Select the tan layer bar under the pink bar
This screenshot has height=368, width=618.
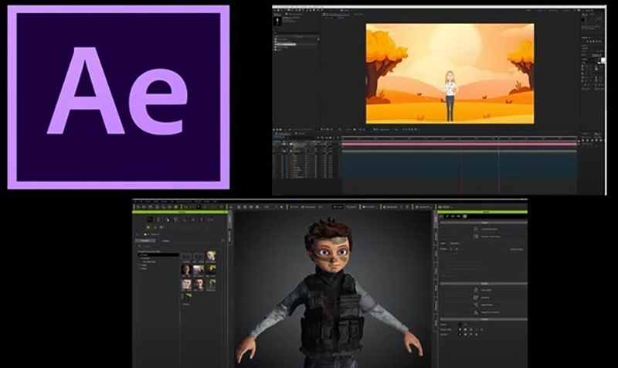[460, 151]
